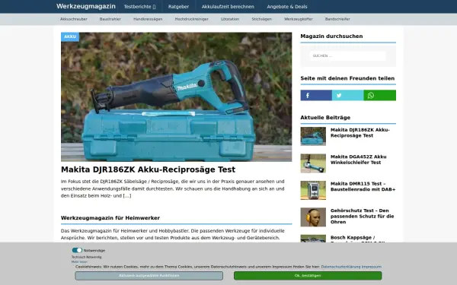This screenshot has width=457, height=285.
Task: Open Gehörschutz Test article thumbnail
Action: 313,217
